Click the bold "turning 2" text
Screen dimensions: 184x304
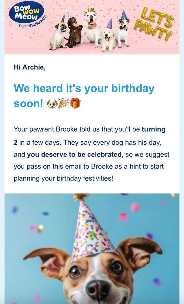click(153, 129)
